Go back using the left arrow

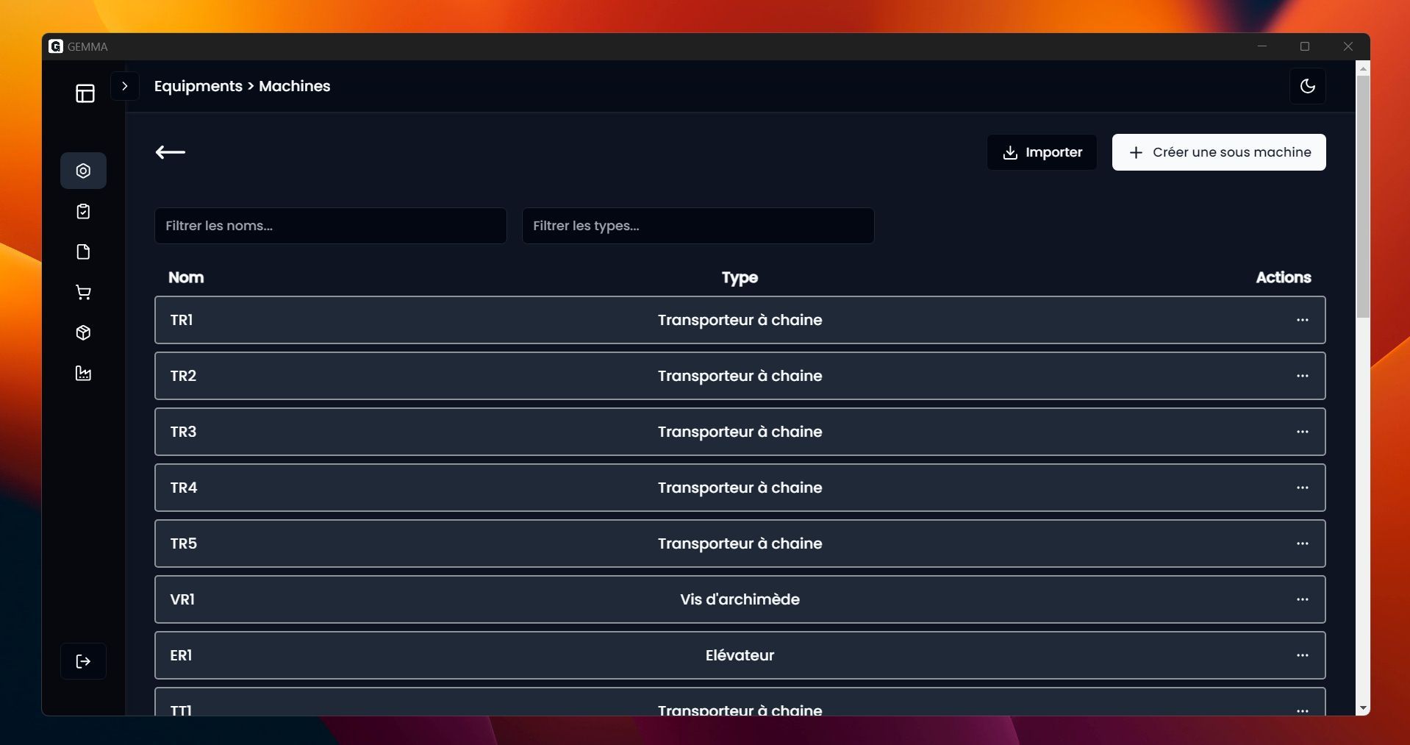click(x=171, y=152)
